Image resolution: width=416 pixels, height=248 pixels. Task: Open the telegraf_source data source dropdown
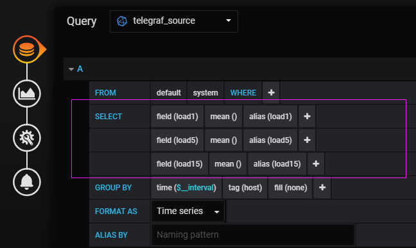click(174, 21)
